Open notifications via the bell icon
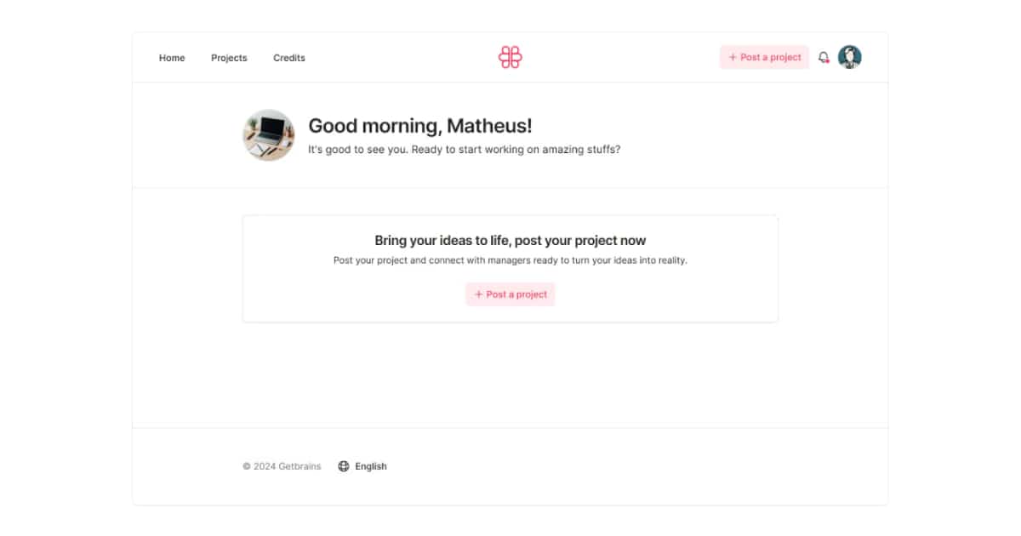The height and width of the screenshot is (536, 1021). (823, 57)
